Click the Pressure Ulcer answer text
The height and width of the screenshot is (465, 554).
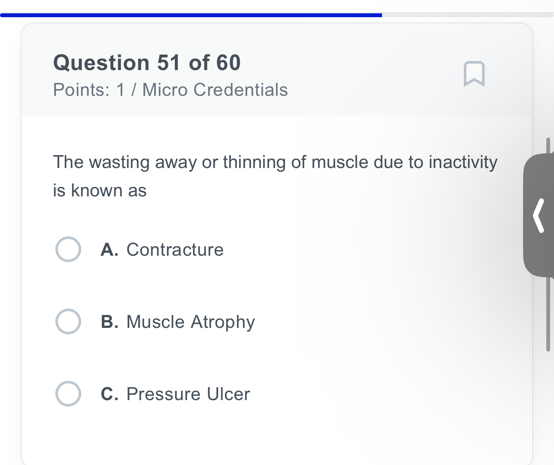coord(187,394)
